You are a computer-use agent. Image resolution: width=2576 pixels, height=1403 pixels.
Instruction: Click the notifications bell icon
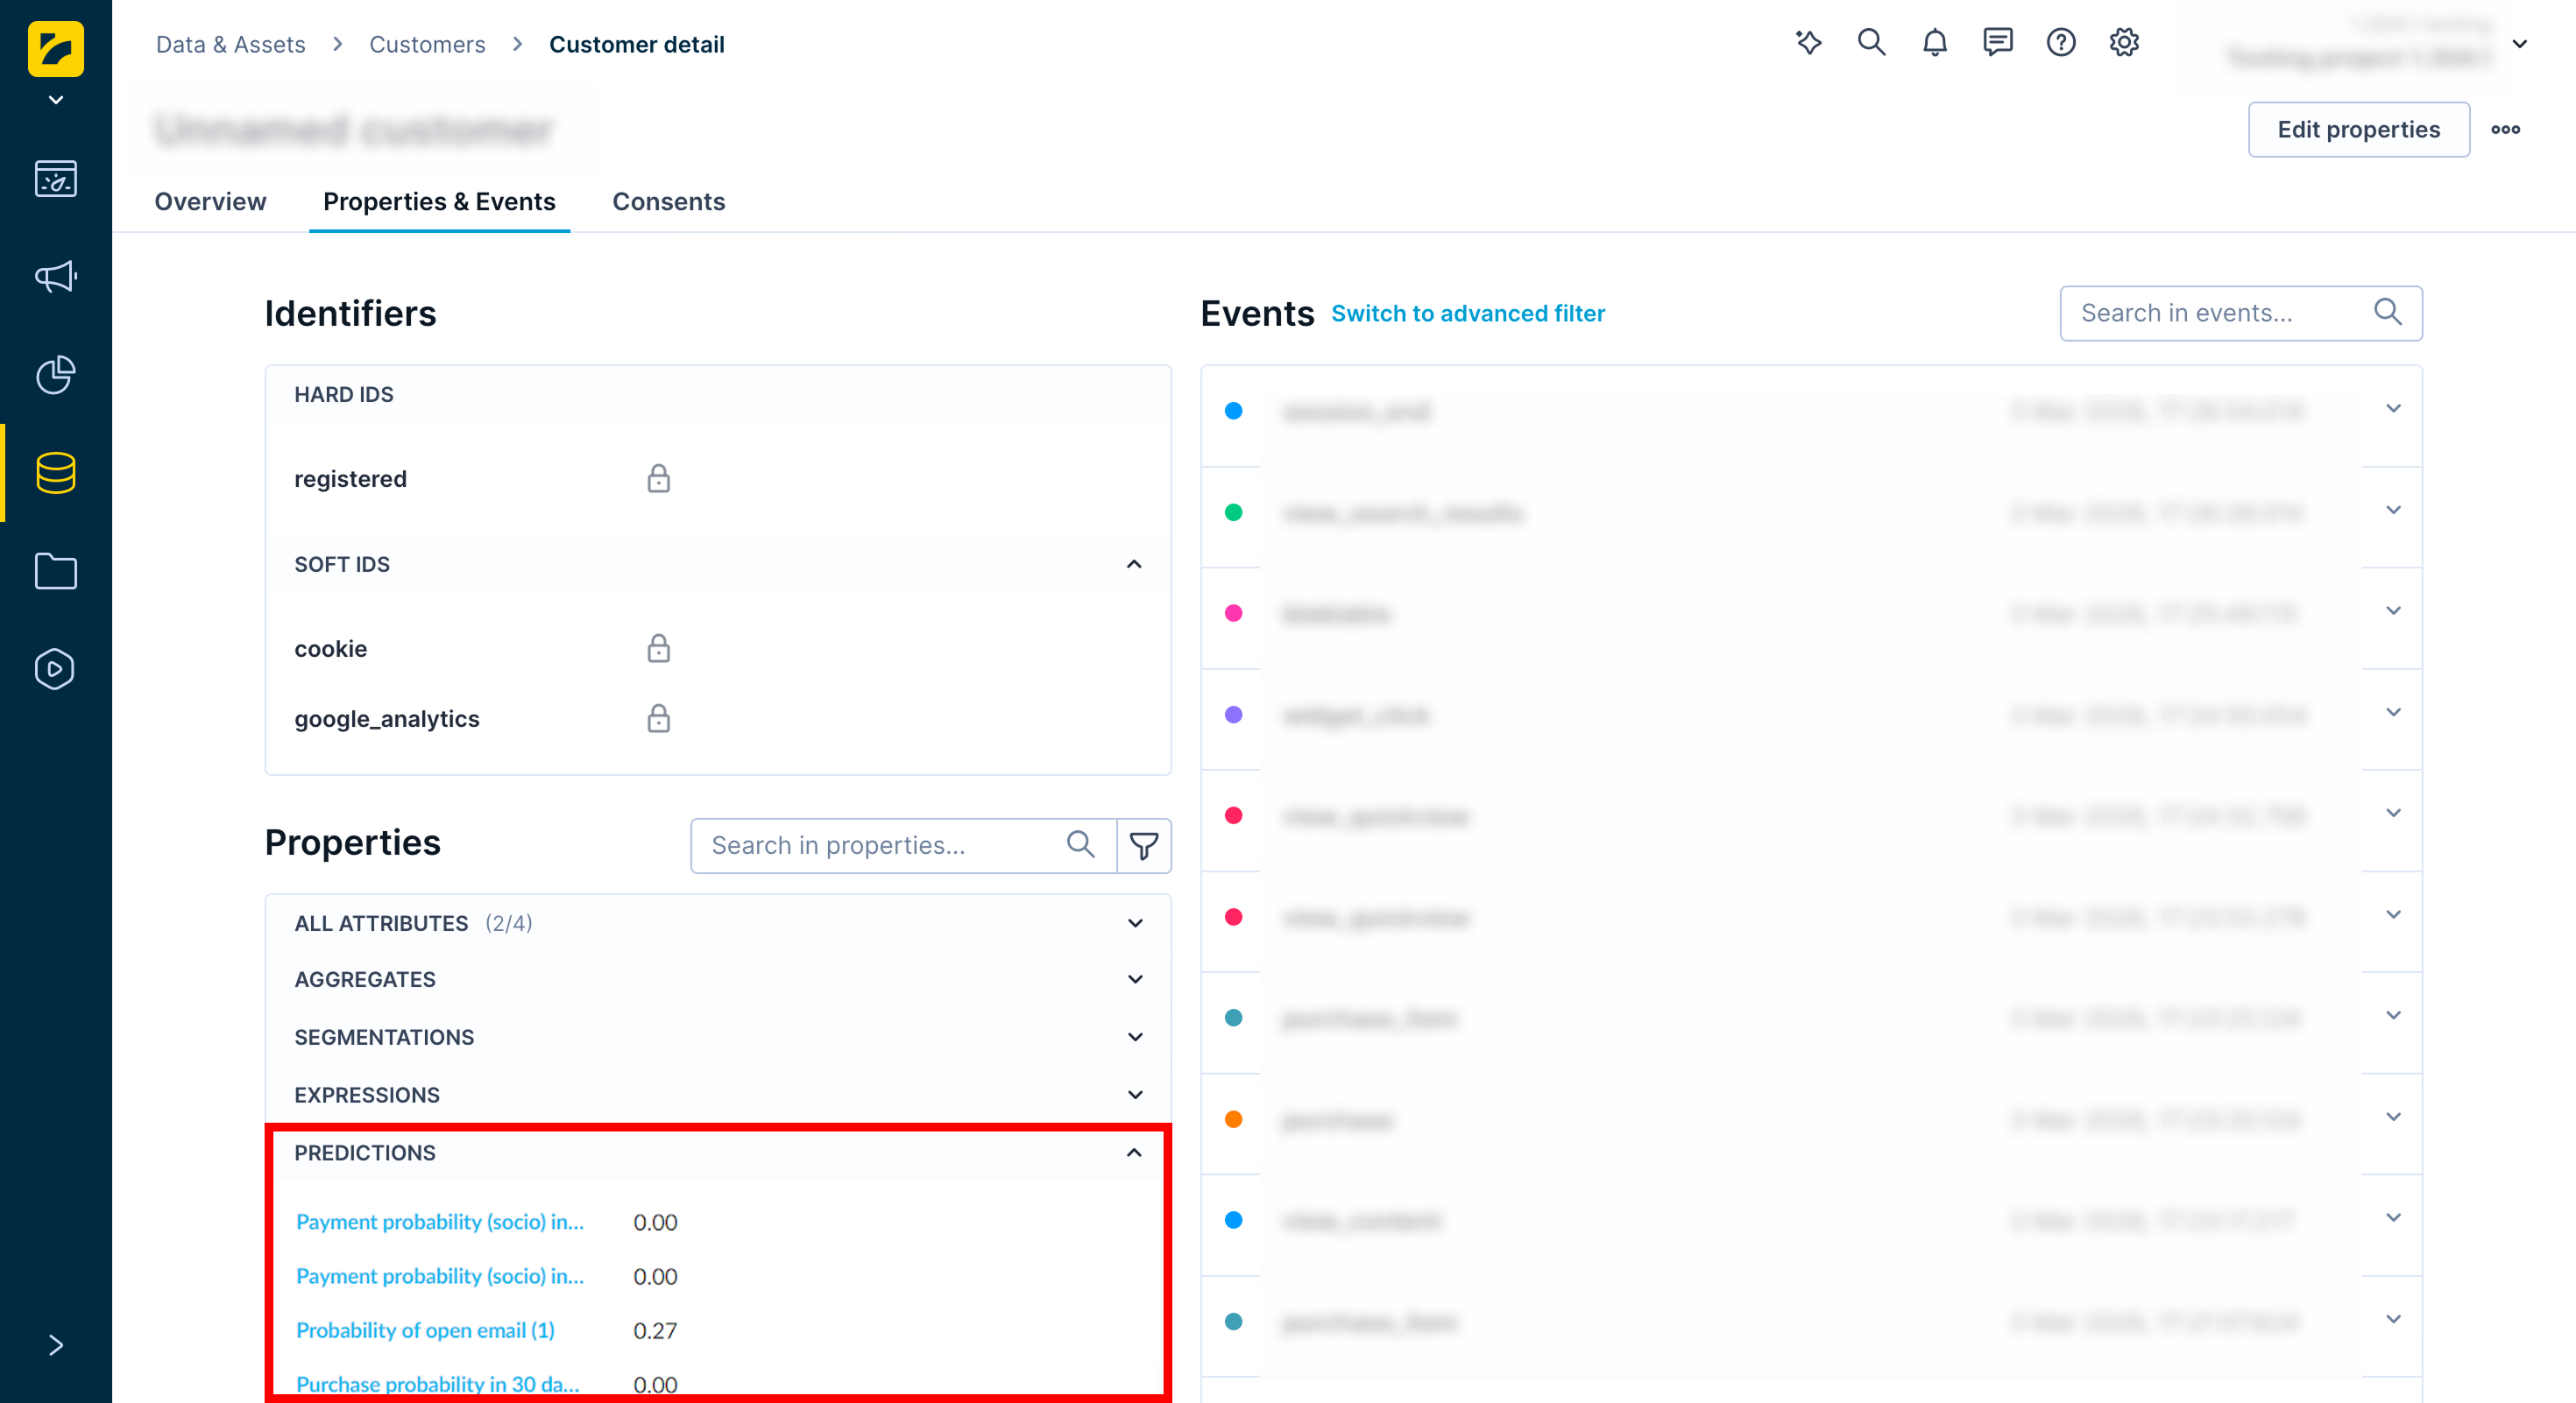coord(1934,43)
